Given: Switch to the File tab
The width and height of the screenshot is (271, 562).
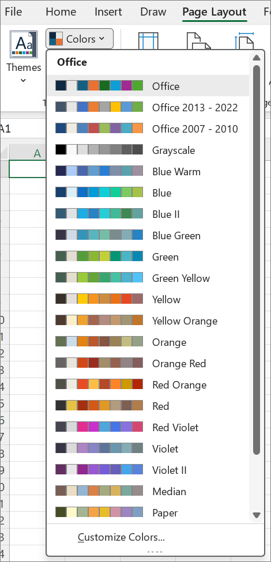Looking at the screenshot, I should click(13, 12).
